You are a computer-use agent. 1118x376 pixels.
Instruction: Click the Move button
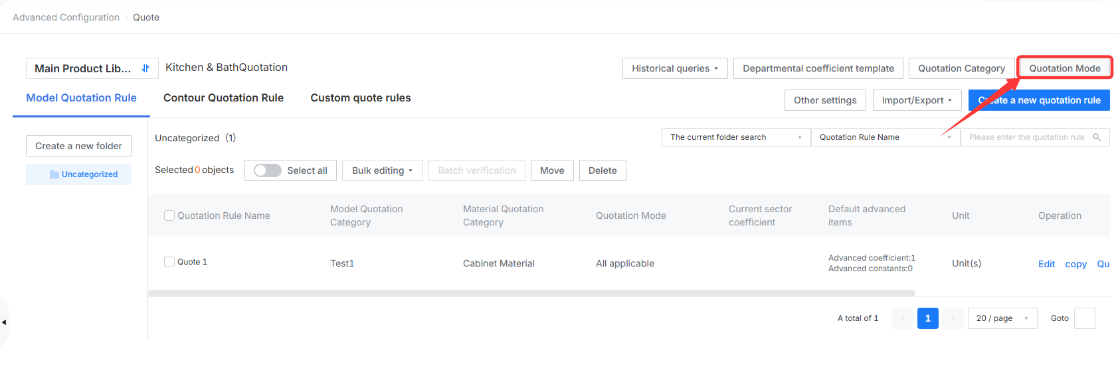click(552, 170)
